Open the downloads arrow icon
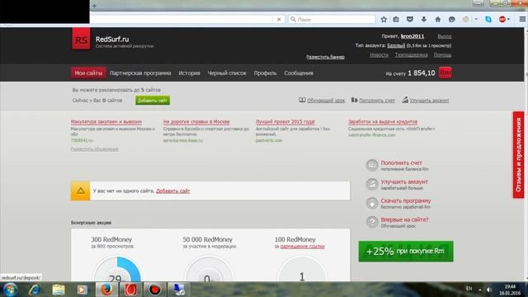Image resolution: width=528 pixels, height=297 pixels. (423, 20)
